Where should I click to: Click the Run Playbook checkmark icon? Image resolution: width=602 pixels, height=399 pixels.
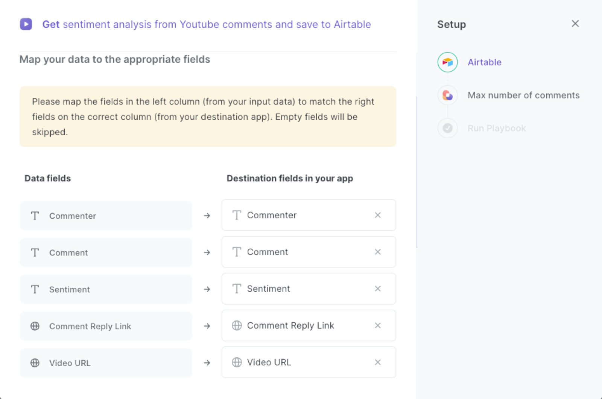tap(447, 128)
